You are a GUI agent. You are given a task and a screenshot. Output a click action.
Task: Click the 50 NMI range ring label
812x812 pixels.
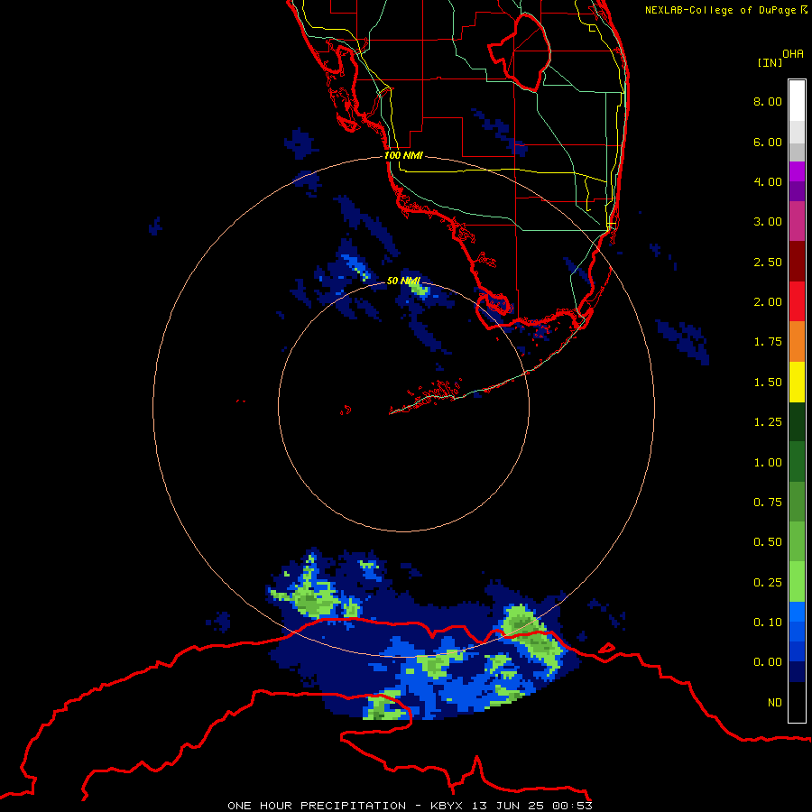[403, 281]
